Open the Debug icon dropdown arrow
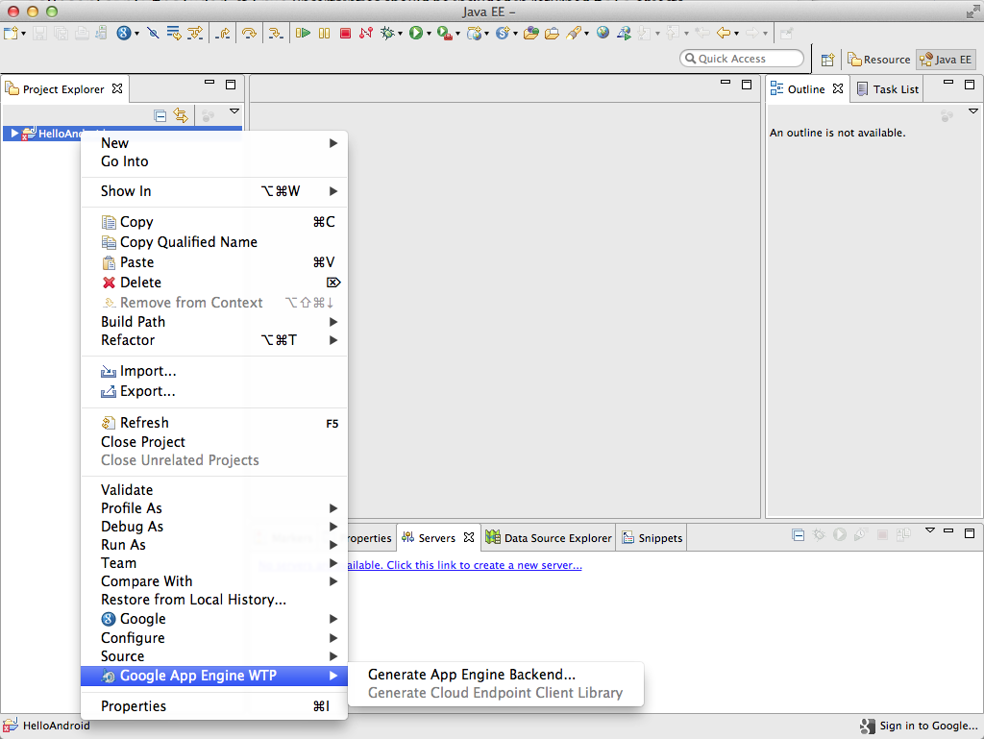This screenshot has height=739, width=984. tap(401, 34)
